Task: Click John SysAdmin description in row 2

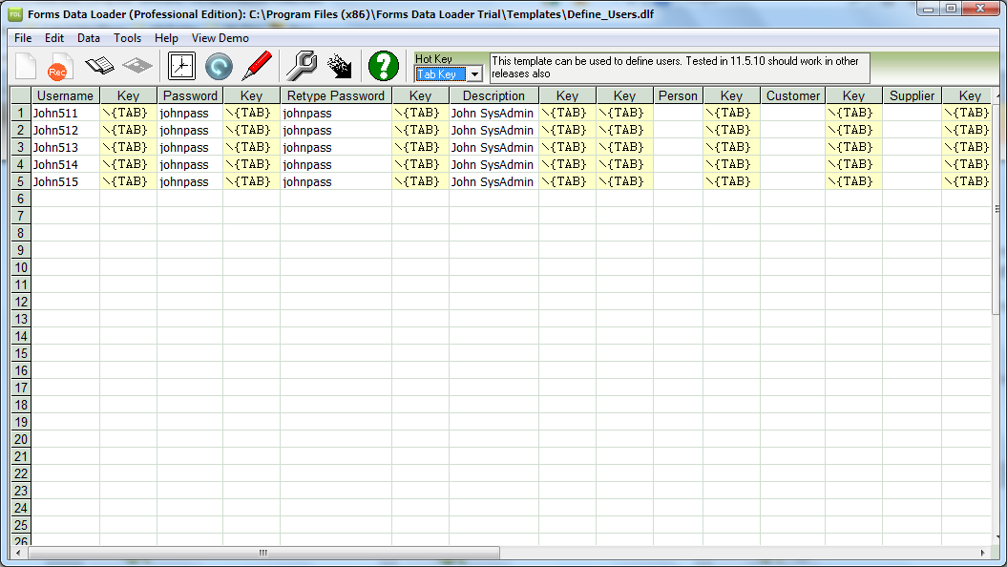Action: tap(493, 131)
